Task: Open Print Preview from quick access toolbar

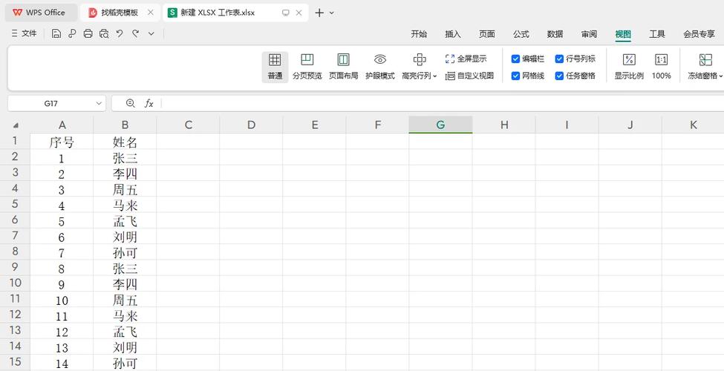Action: click(104, 33)
